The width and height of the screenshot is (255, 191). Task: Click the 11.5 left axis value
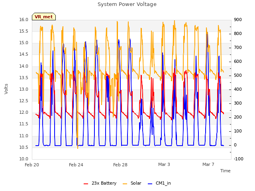24,124
